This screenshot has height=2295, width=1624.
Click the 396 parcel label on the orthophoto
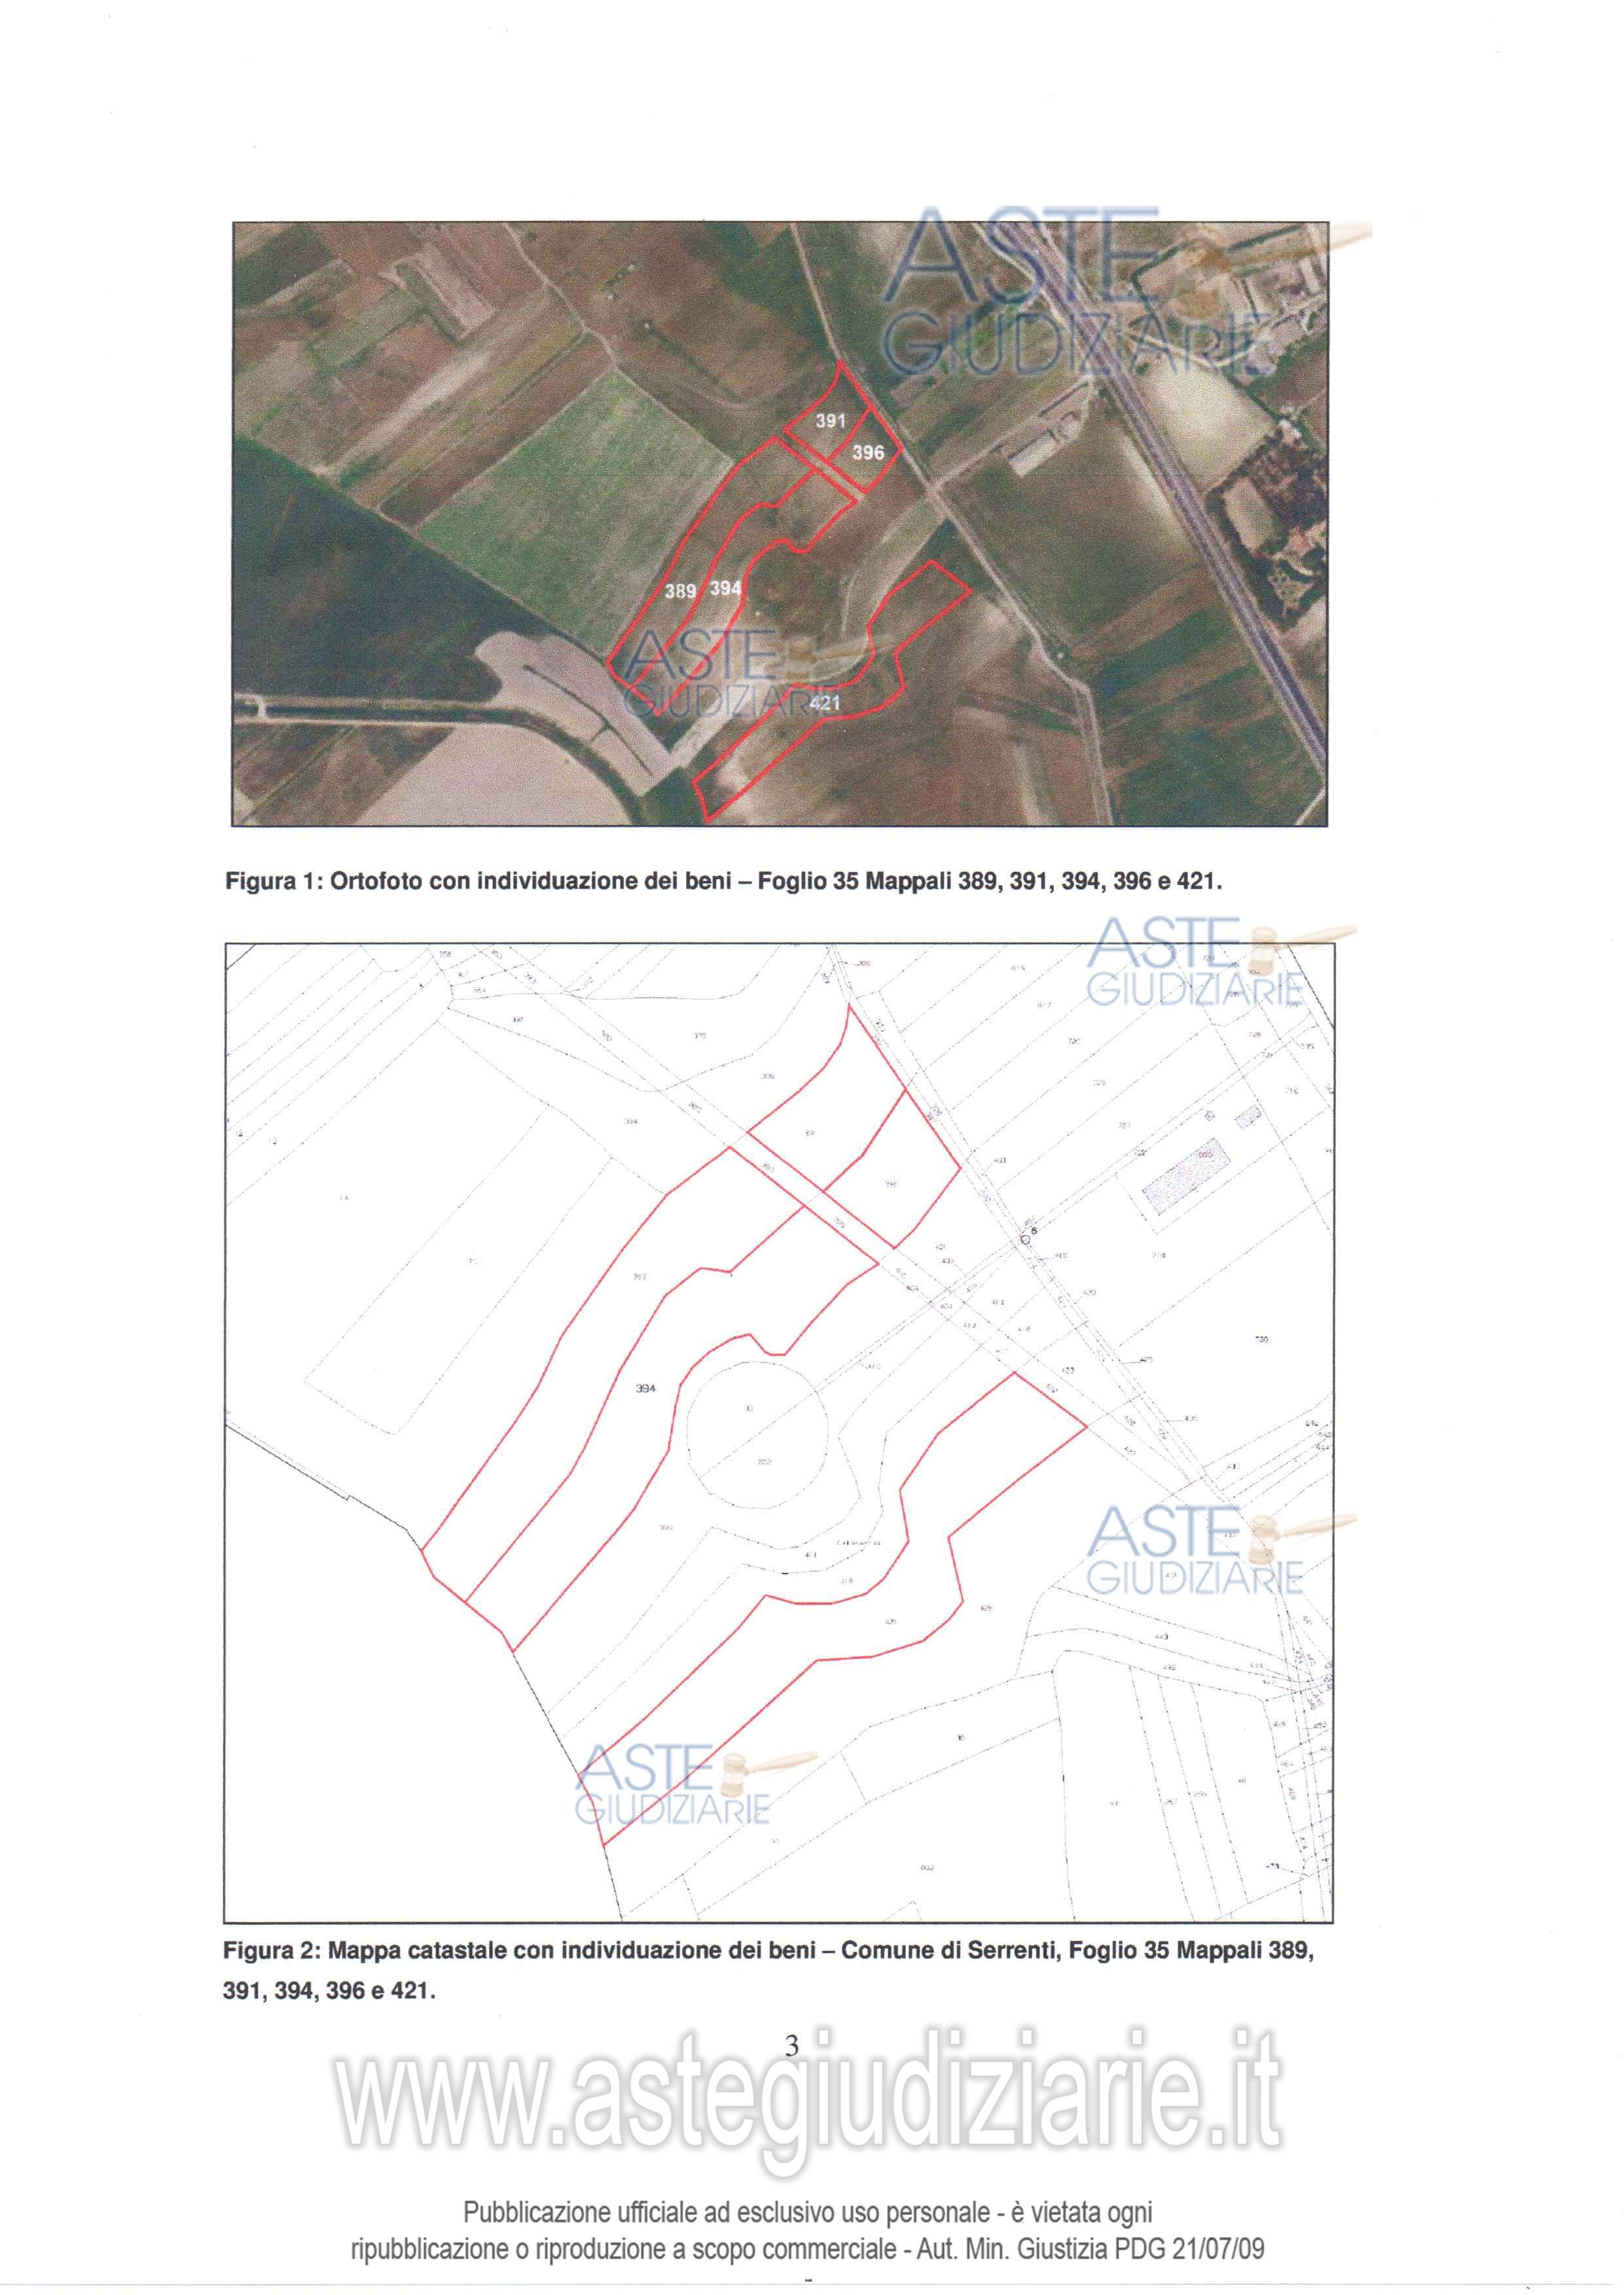(868, 453)
